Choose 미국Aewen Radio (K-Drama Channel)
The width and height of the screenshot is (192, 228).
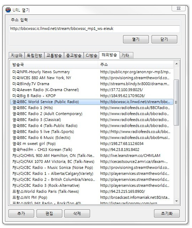click(x=92, y=90)
